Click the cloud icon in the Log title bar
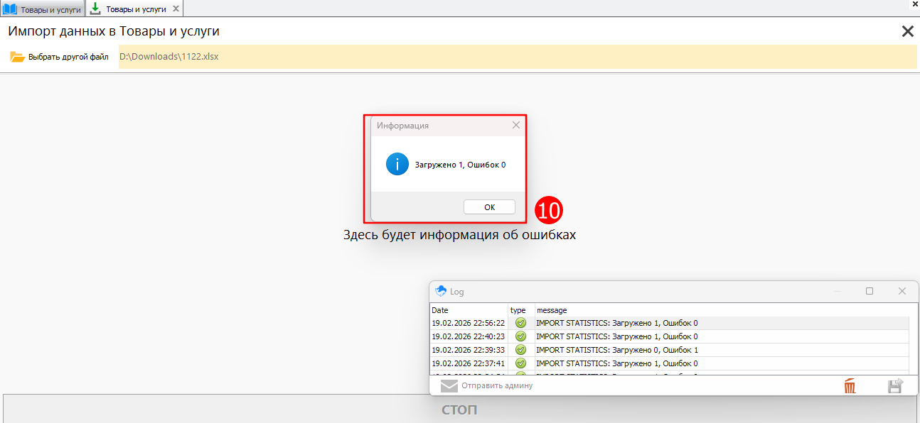The height and width of the screenshot is (423, 920). point(441,291)
